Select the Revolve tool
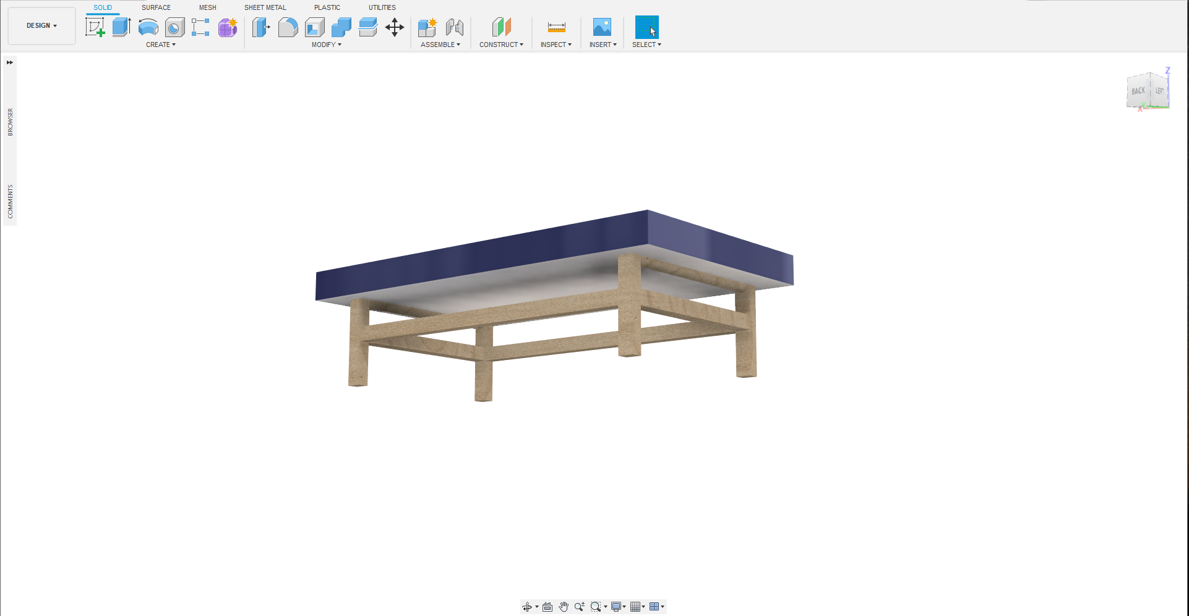1189x616 pixels. coord(148,28)
